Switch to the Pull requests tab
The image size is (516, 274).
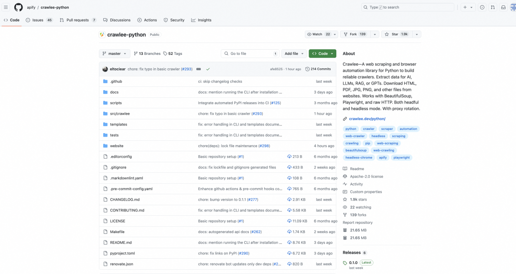point(78,20)
